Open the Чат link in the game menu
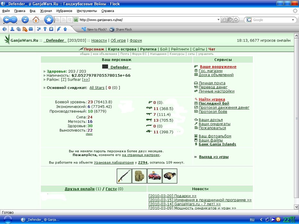299x224 pixels. tap(212, 49)
